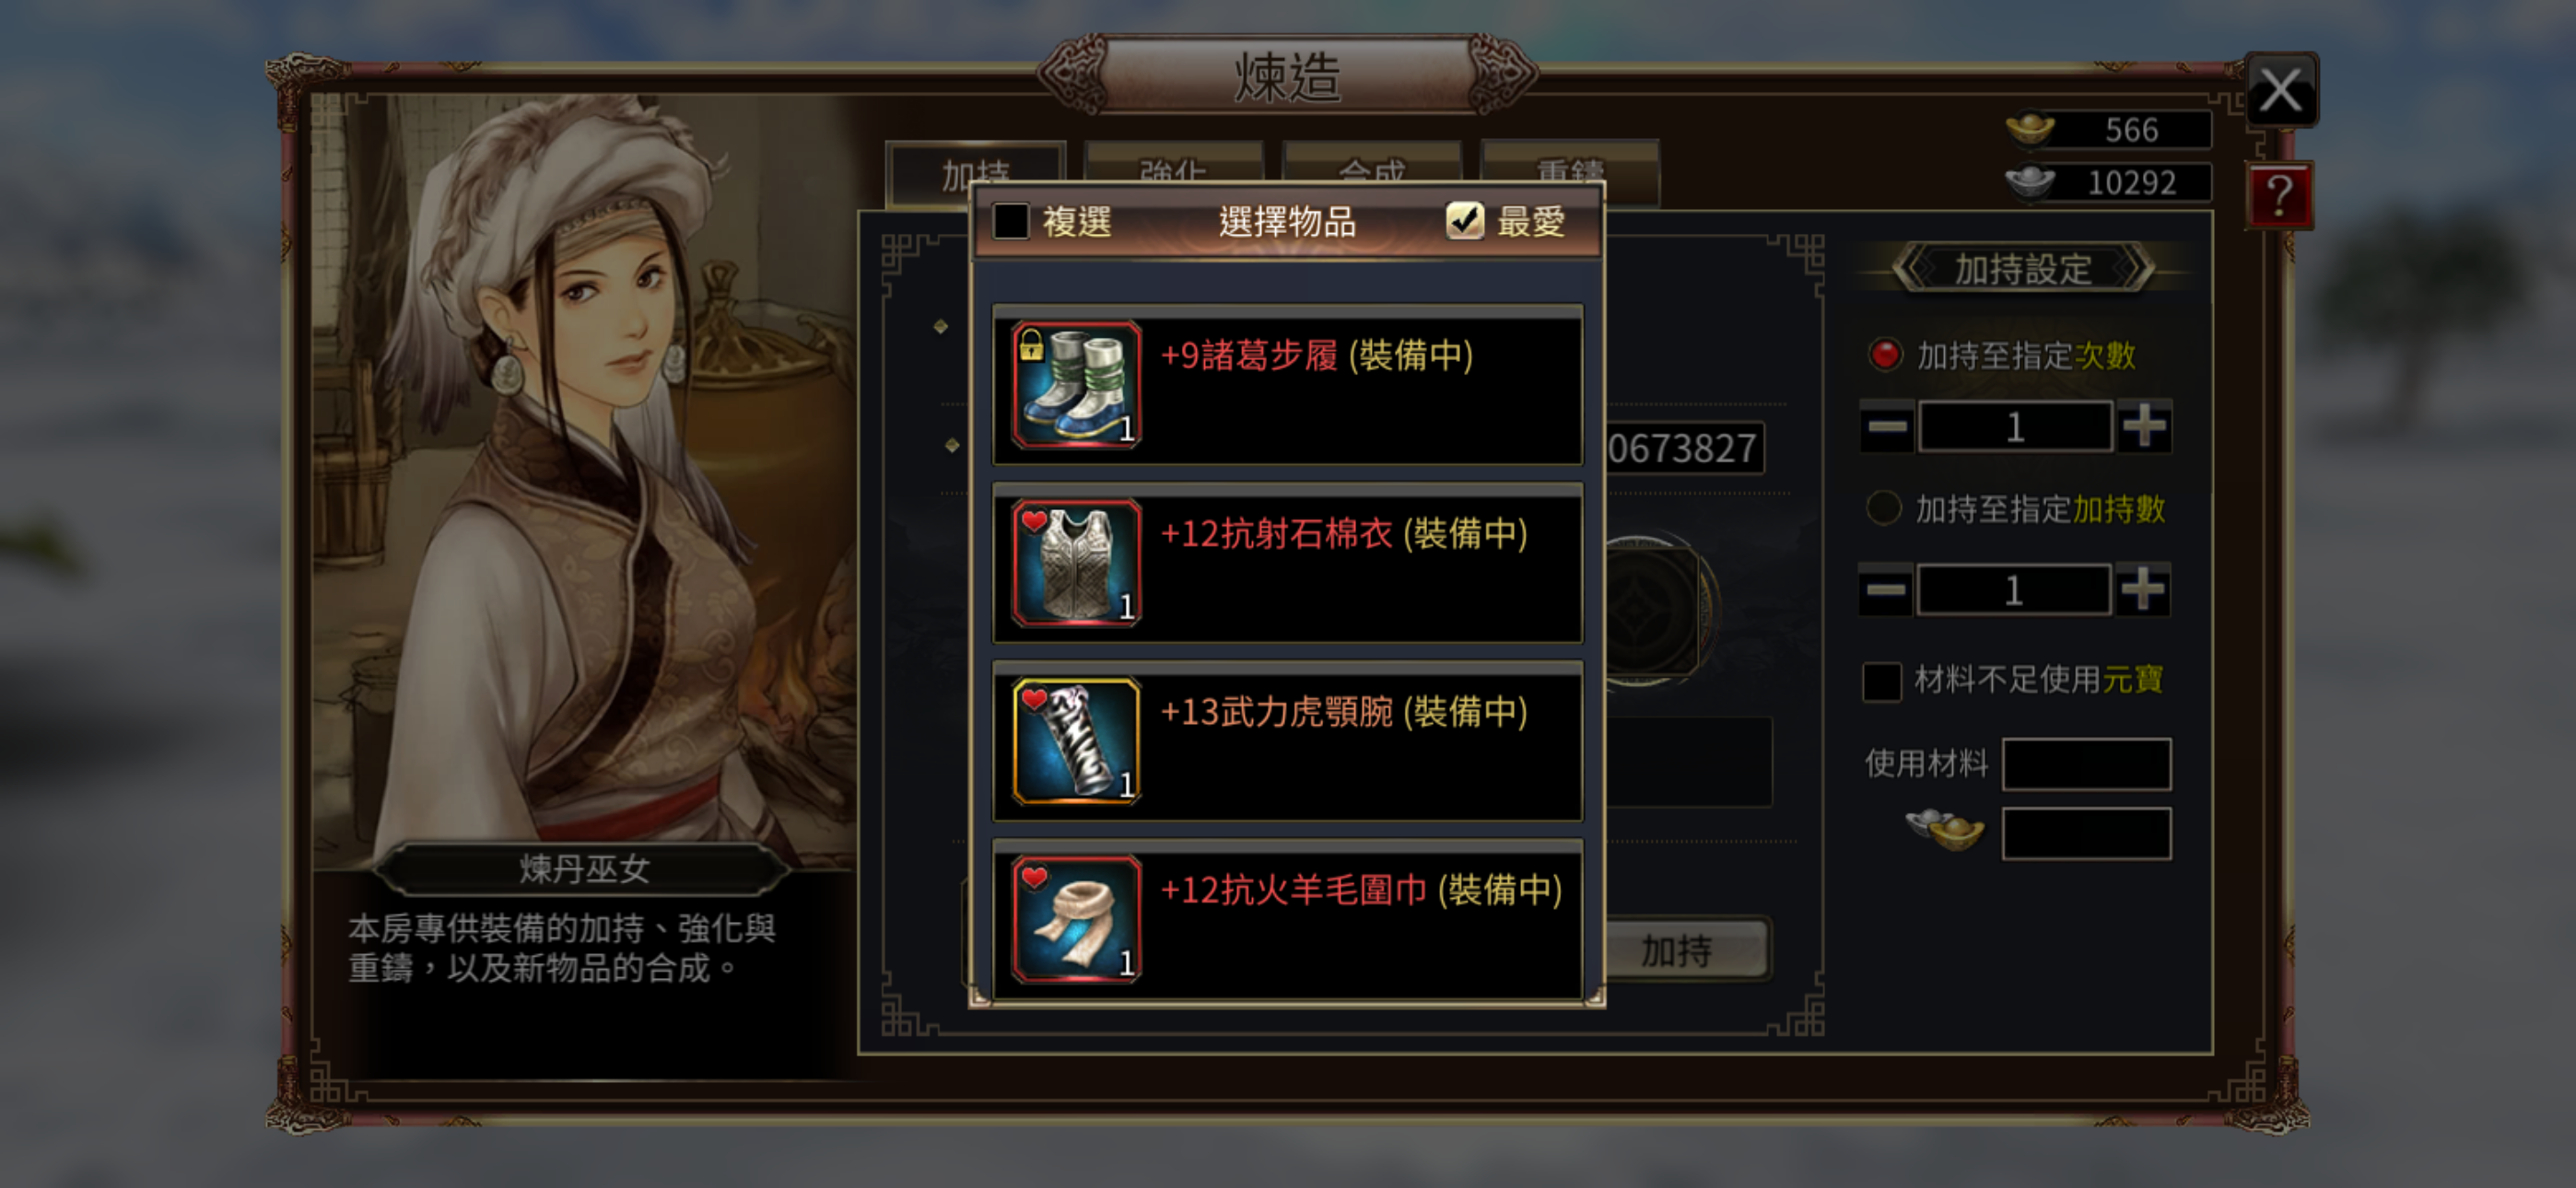Image resolution: width=2576 pixels, height=1188 pixels.
Task: Enable the 複選 multi-select checkbox
Action: [x=1010, y=221]
